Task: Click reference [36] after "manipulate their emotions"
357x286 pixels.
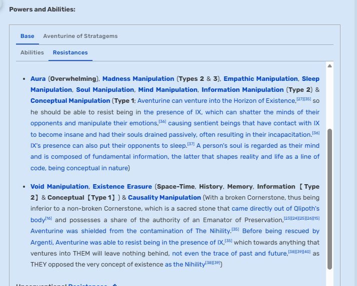Action: click(x=162, y=121)
